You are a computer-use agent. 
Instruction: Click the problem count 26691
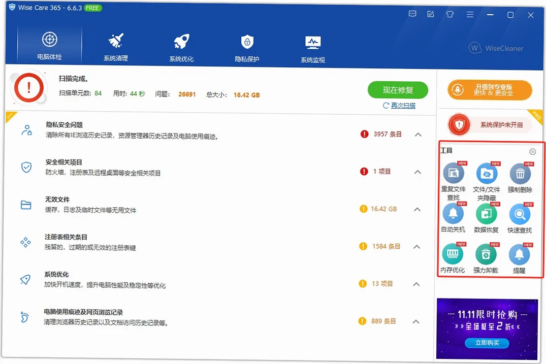187,94
